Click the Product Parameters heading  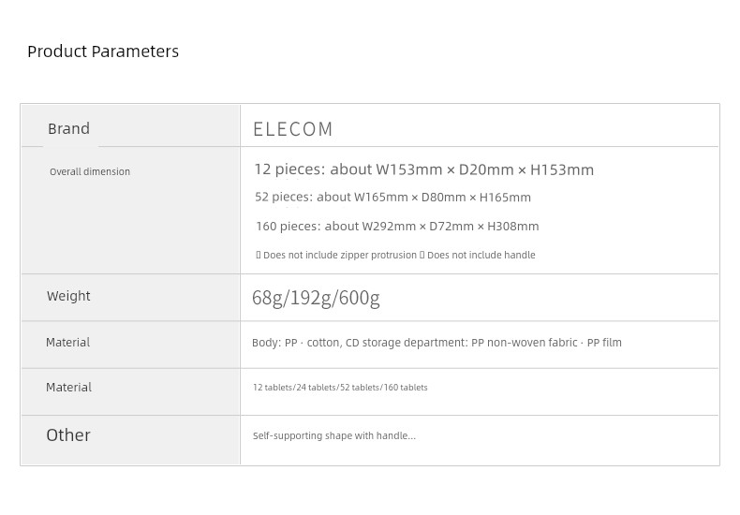[103, 51]
